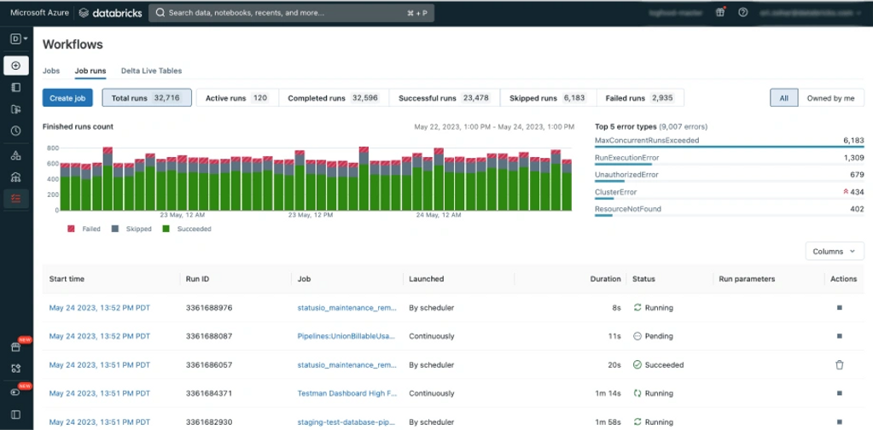
Task: Stop the pending Pipelines:UnionBillableUsa run
Action: point(839,336)
